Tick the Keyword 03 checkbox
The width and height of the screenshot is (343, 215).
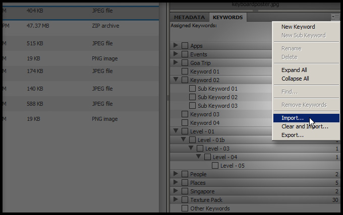[185, 114]
